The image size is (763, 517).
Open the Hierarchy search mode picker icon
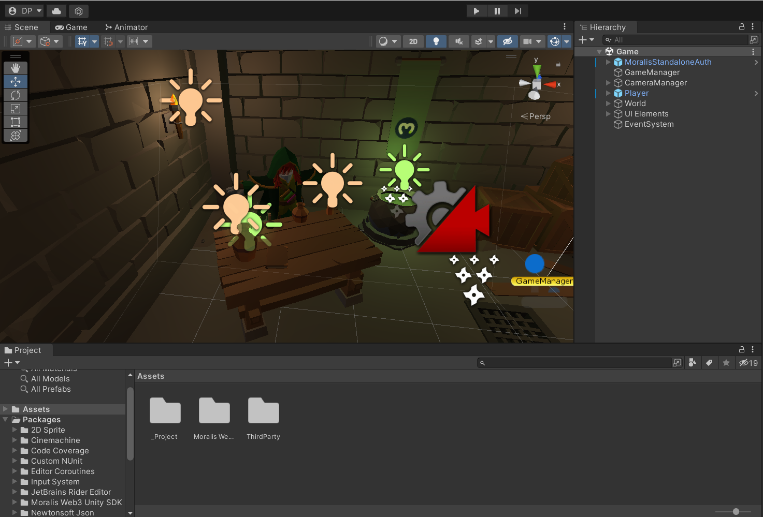point(754,40)
